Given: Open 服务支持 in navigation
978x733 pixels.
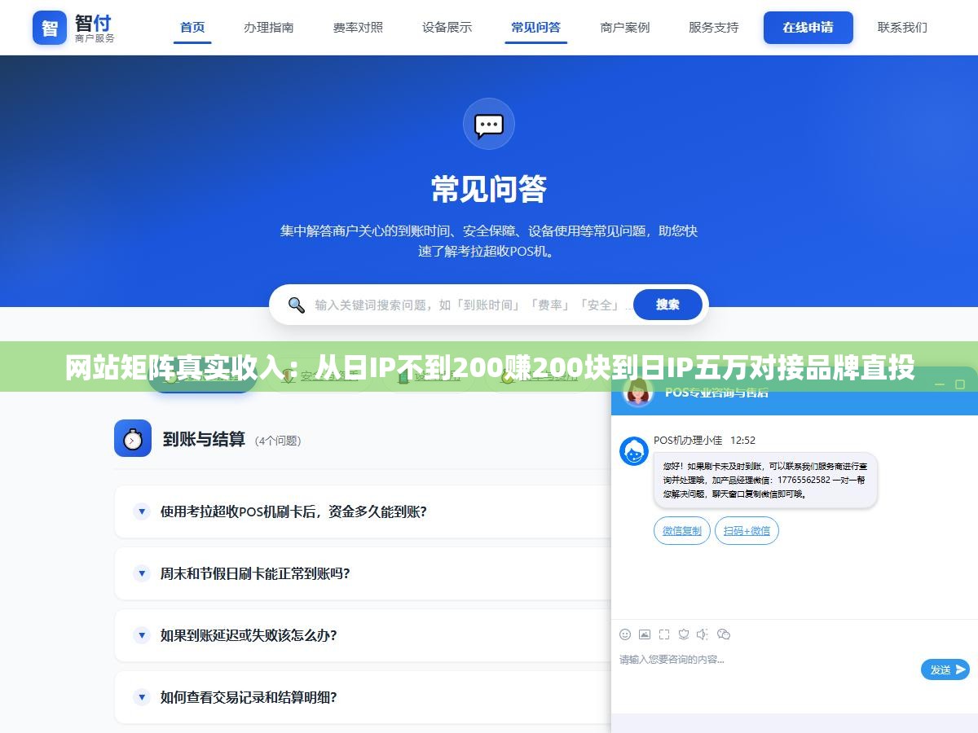Looking at the screenshot, I should tap(714, 27).
